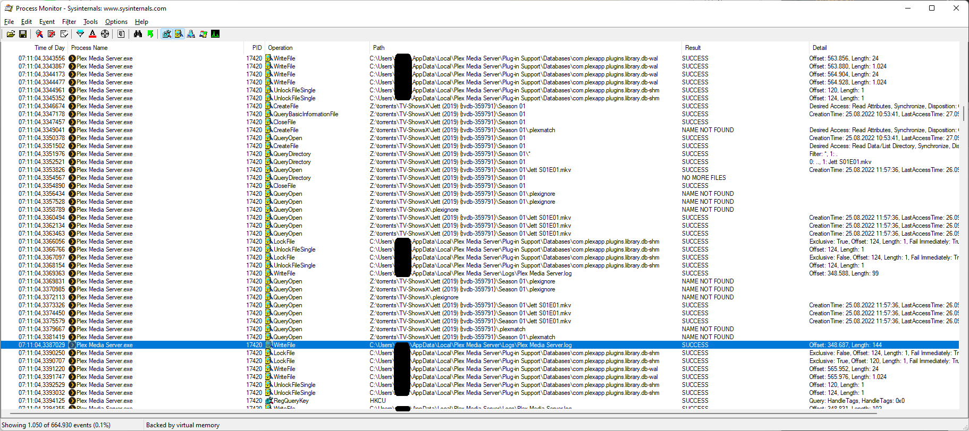Save the captured events with the floppy icon
The height and width of the screenshot is (431, 969).
coord(23,34)
